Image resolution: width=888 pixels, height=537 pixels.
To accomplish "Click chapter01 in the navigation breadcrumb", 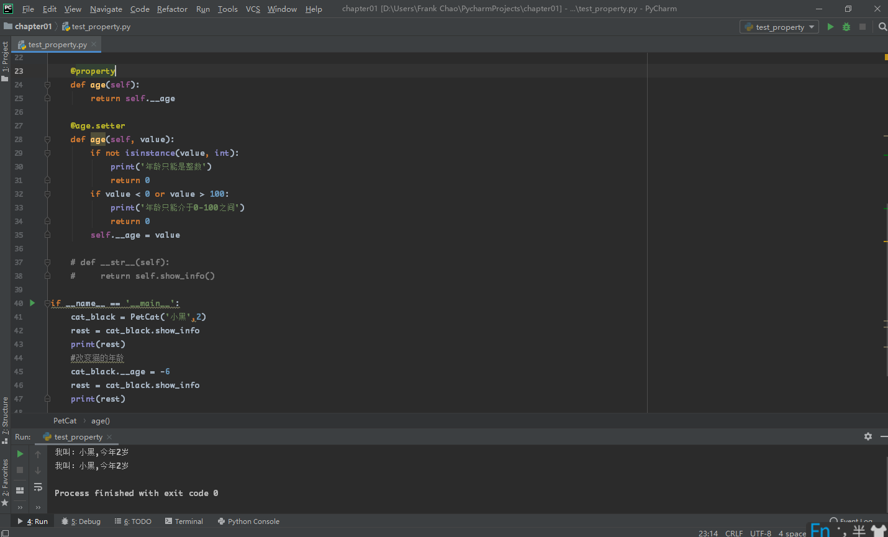I will point(33,26).
